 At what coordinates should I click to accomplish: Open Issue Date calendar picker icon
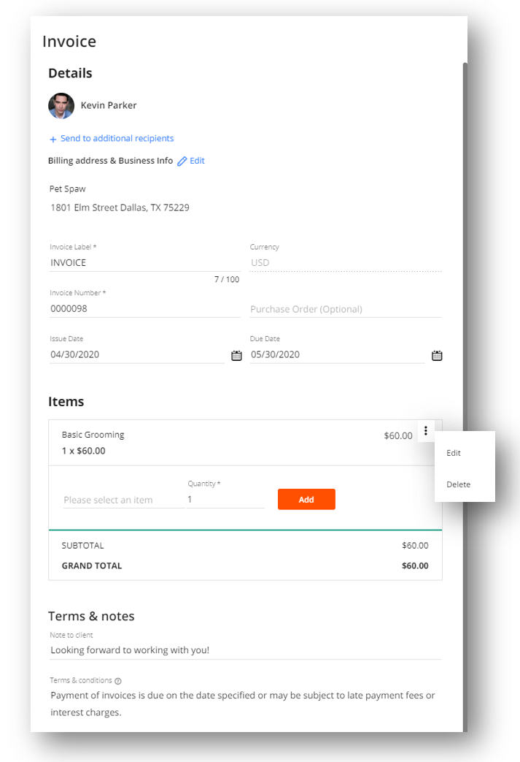[236, 355]
